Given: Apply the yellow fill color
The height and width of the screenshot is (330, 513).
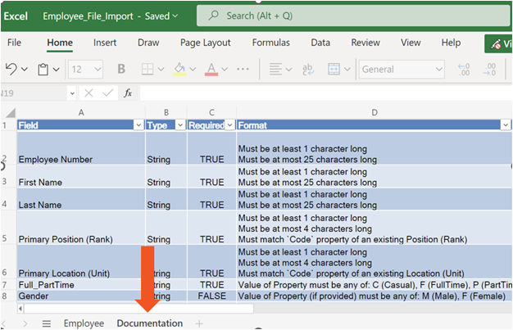Looking at the screenshot, I should pos(179,69).
